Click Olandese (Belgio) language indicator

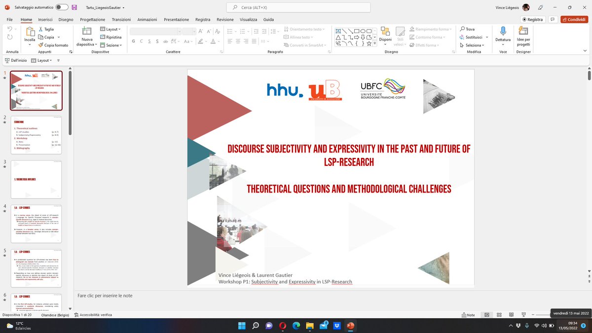56,315
